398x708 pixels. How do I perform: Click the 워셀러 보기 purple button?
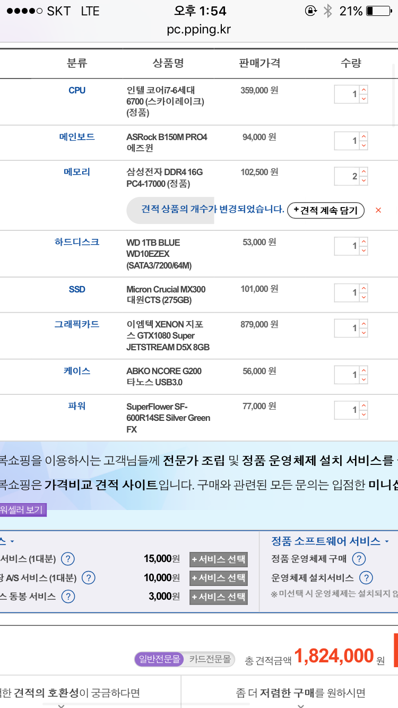point(23,510)
